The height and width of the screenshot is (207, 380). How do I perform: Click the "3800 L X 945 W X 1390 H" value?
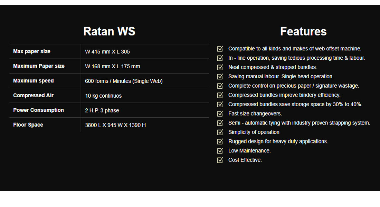115,125
